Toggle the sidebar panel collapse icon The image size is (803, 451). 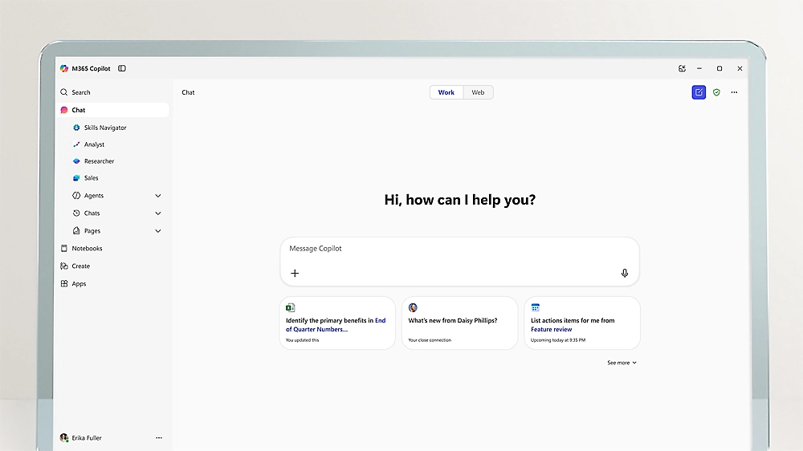pyautogui.click(x=122, y=69)
